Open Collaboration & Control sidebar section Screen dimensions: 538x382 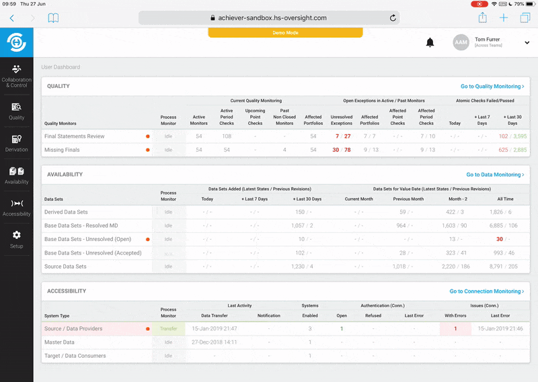pos(16,75)
